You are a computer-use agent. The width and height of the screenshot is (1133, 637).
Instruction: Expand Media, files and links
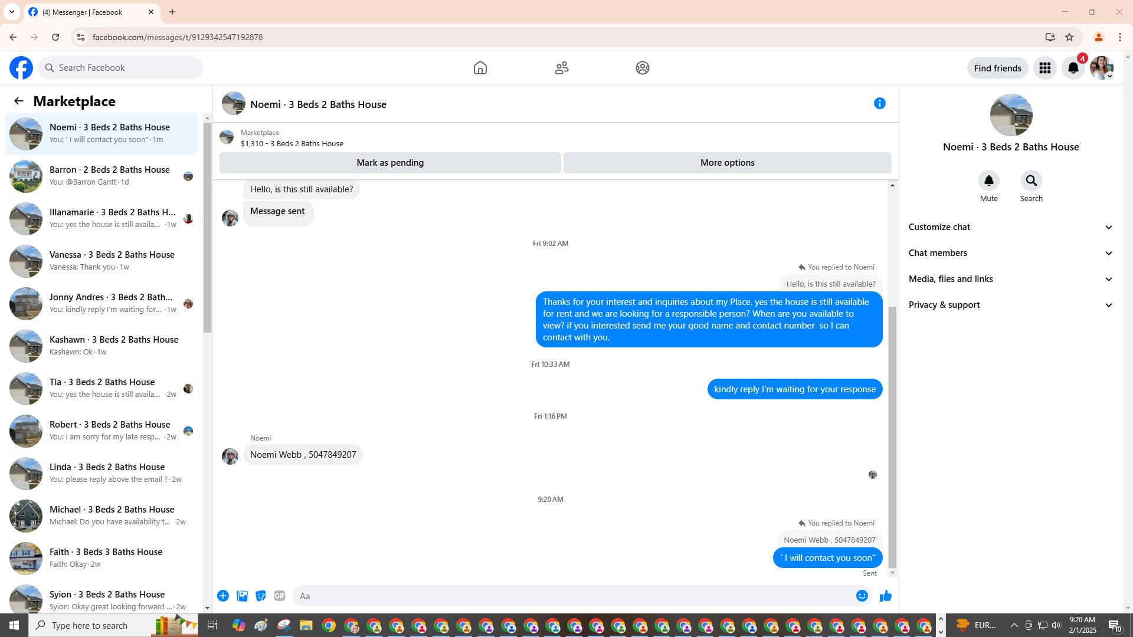[1010, 279]
